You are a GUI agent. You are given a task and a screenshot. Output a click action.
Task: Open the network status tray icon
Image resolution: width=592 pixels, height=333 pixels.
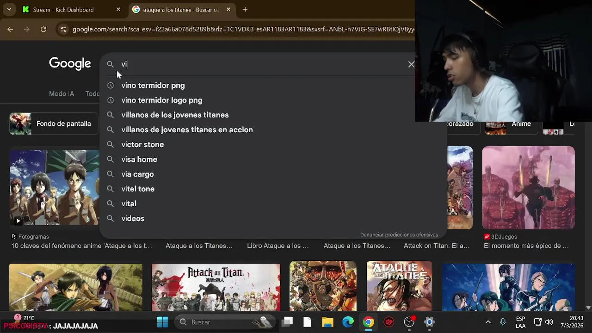[x=538, y=322]
